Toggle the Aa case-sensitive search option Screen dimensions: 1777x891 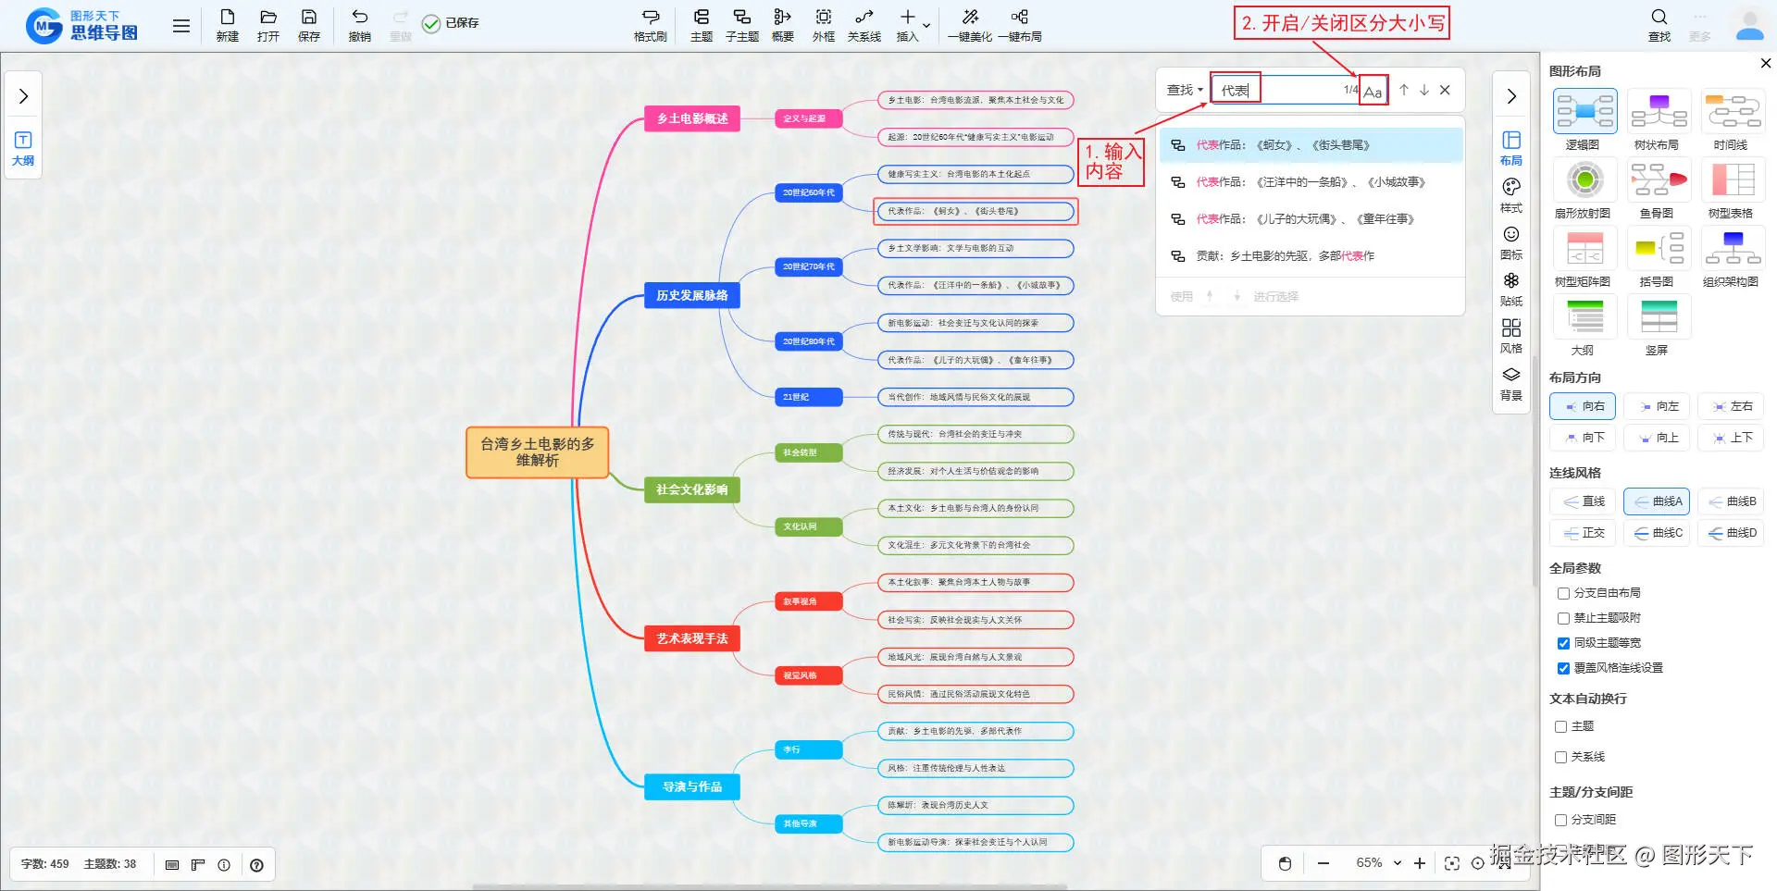(1373, 91)
